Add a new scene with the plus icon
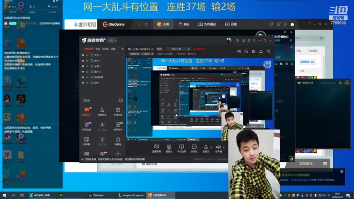354x199 pixels. coord(123,49)
